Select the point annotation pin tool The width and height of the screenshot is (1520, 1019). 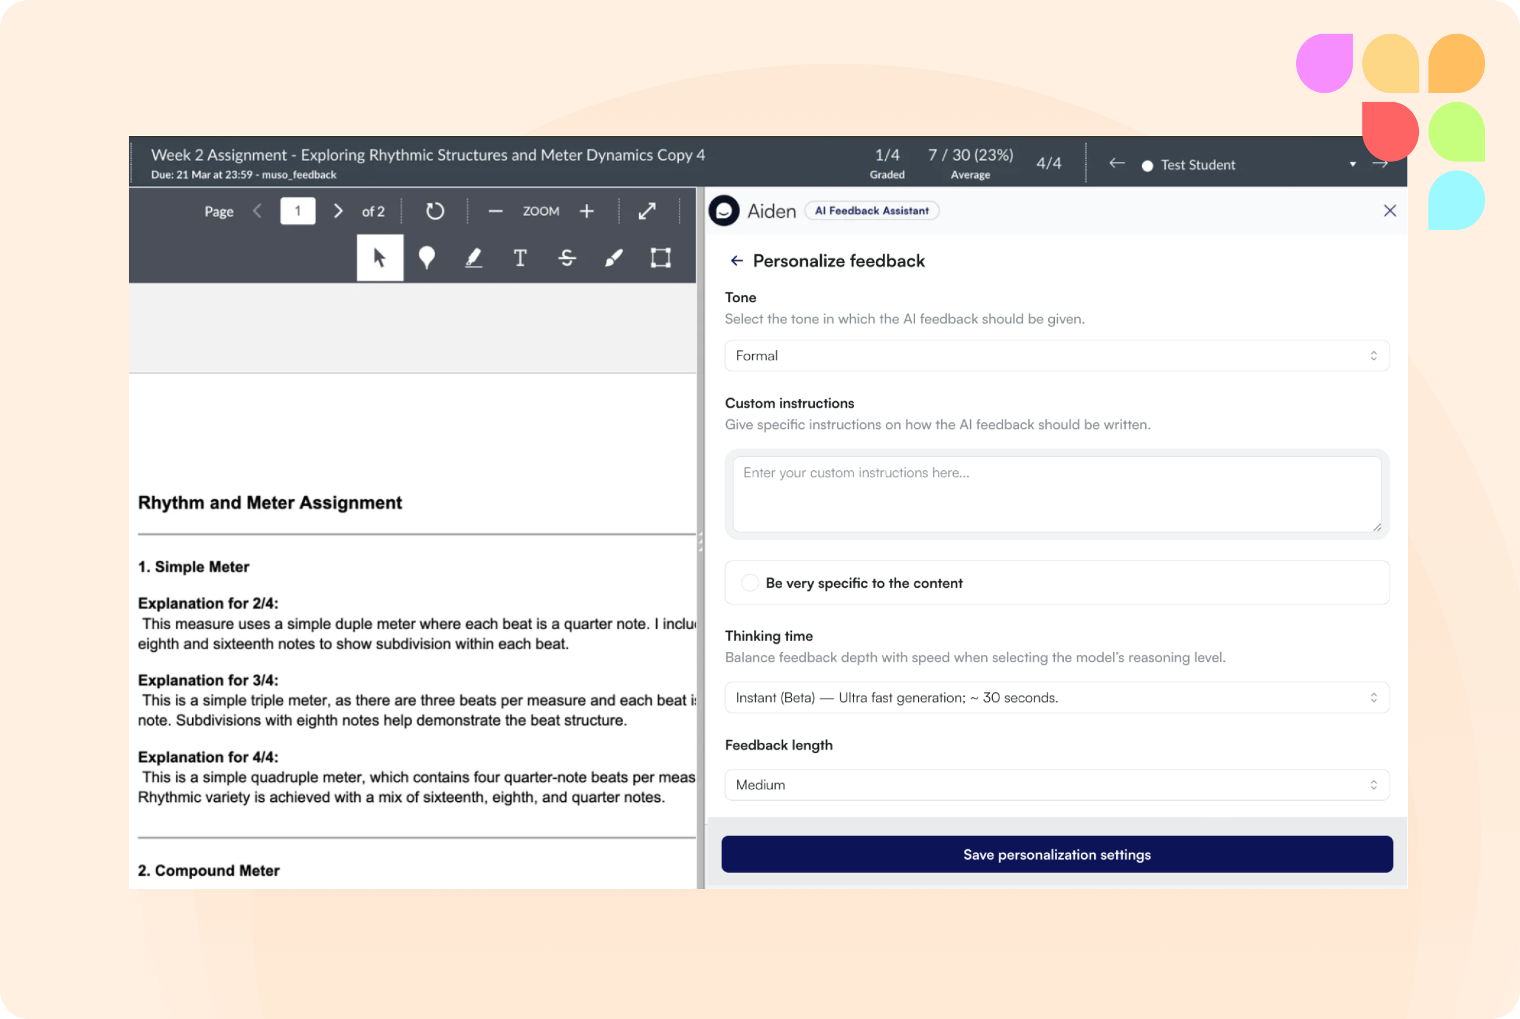[x=427, y=258]
